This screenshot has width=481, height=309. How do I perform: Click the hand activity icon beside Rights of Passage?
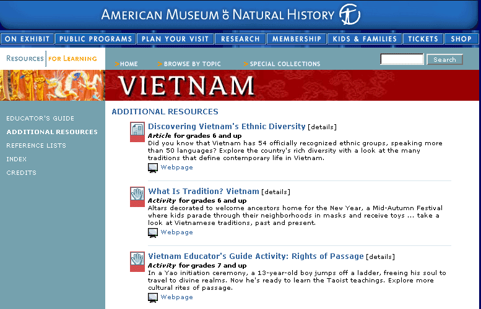[137, 262]
